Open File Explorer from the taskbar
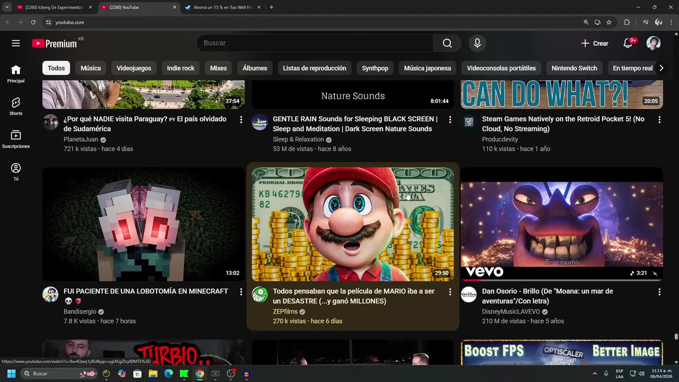The height and width of the screenshot is (382, 679). pyautogui.click(x=153, y=374)
